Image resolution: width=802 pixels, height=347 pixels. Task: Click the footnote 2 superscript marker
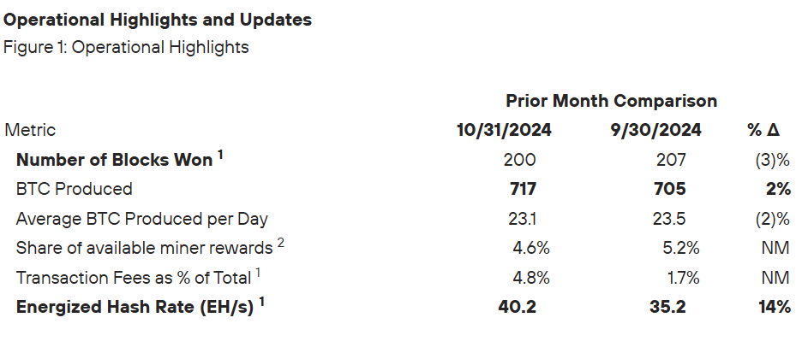[281, 243]
